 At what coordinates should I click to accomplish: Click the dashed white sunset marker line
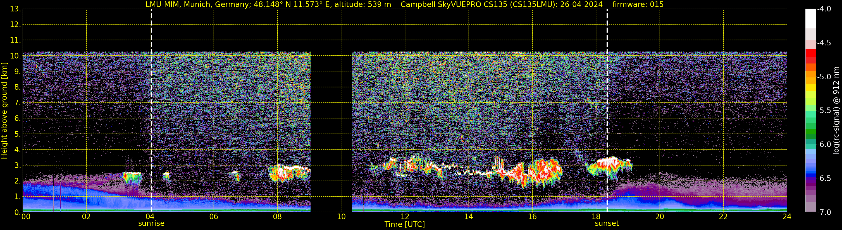tap(607, 111)
